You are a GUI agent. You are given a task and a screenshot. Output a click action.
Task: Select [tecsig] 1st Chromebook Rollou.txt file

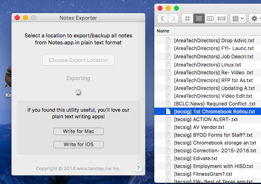208,112
